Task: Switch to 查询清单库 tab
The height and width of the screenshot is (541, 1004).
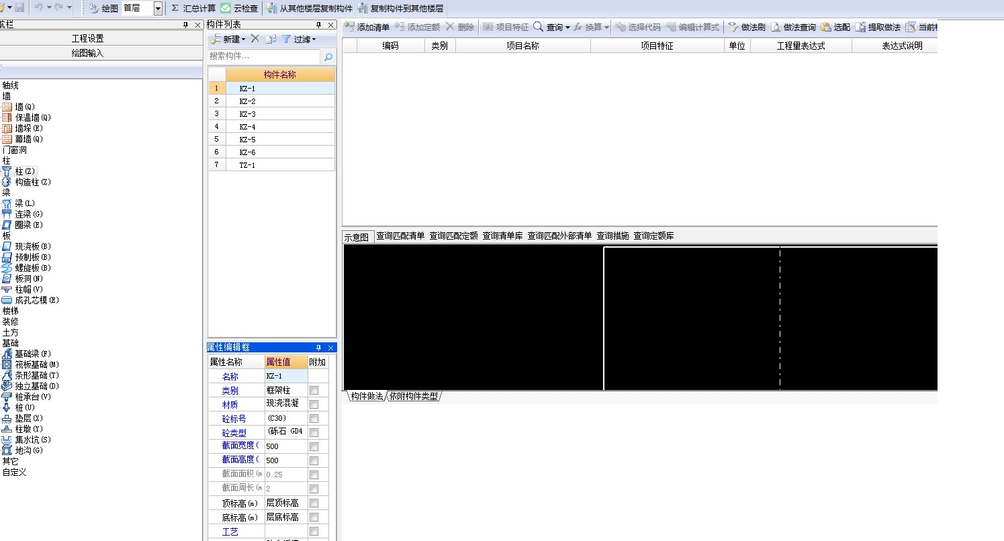Action: click(502, 236)
